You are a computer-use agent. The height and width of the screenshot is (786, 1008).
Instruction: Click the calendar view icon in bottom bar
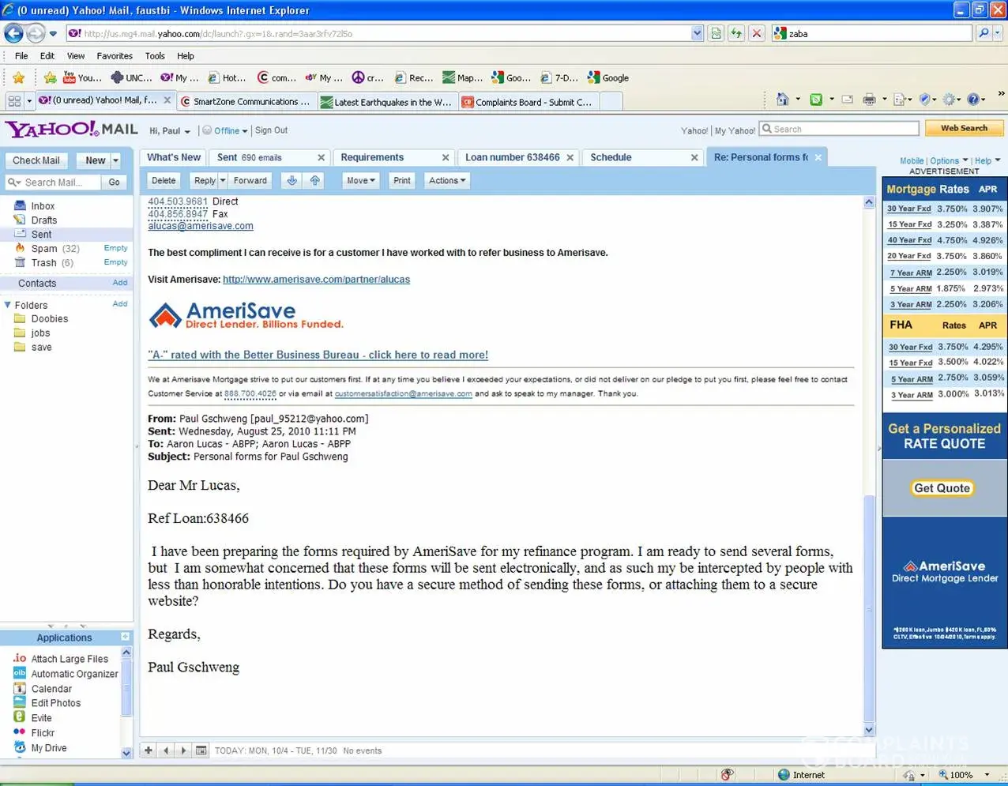201,750
